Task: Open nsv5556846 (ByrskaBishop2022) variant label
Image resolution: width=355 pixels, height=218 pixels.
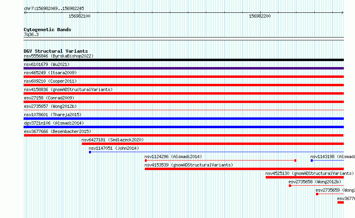Action: [59, 56]
